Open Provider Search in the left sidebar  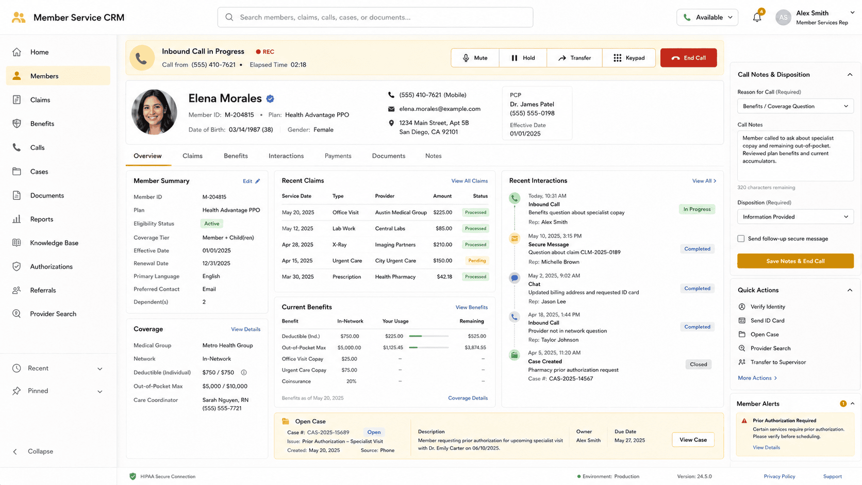pos(58,314)
